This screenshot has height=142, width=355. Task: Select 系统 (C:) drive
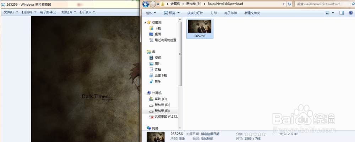[161, 99]
